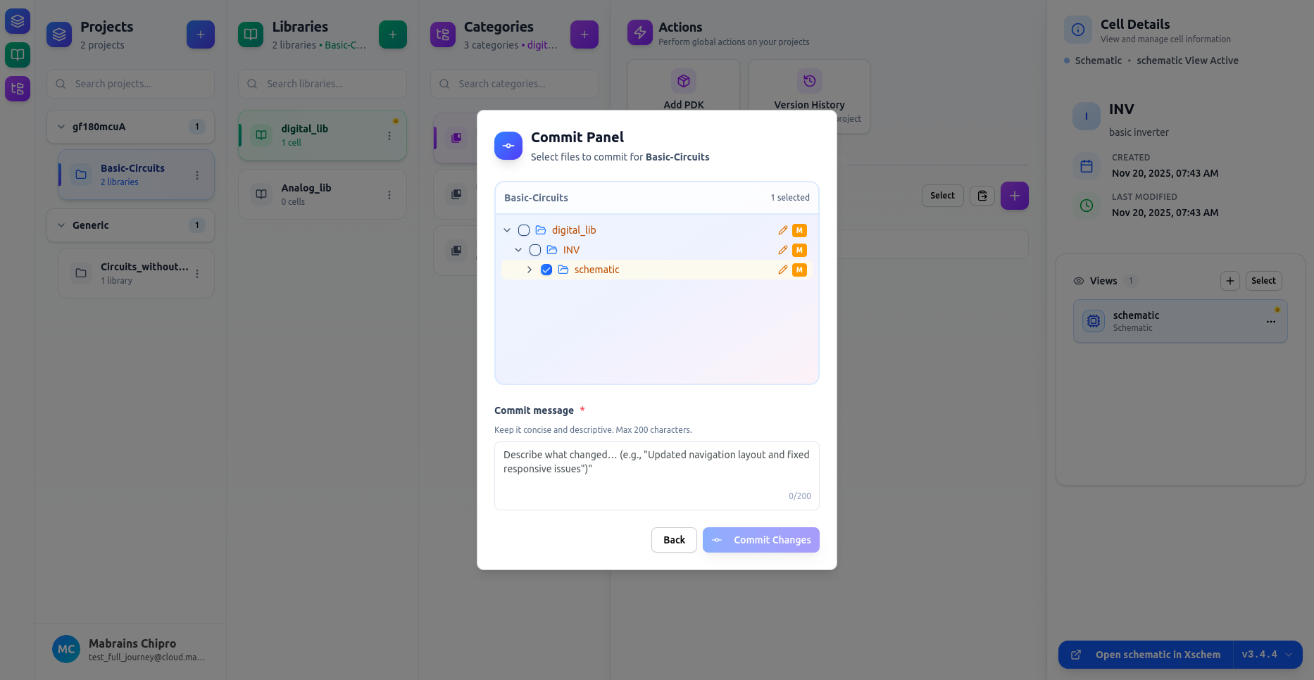Select the Libraries book icon in sidebar

[17, 55]
